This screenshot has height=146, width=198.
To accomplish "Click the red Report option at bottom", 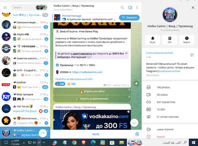I will pyautogui.click(x=161, y=137).
